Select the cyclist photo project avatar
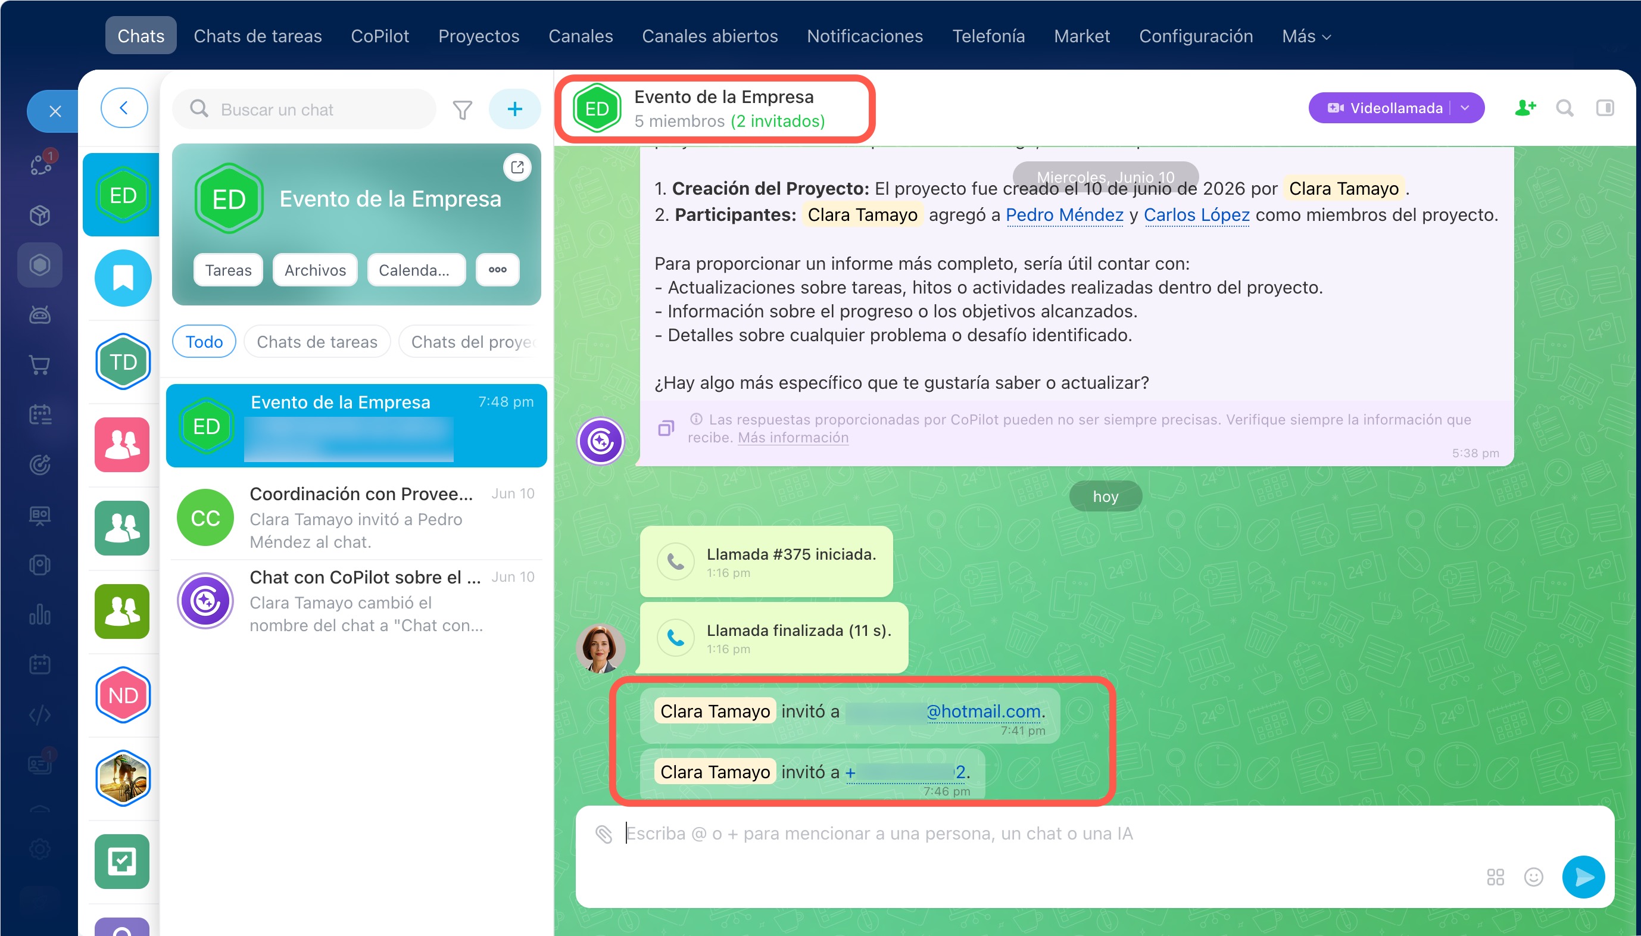This screenshot has width=1641, height=936. [123, 778]
